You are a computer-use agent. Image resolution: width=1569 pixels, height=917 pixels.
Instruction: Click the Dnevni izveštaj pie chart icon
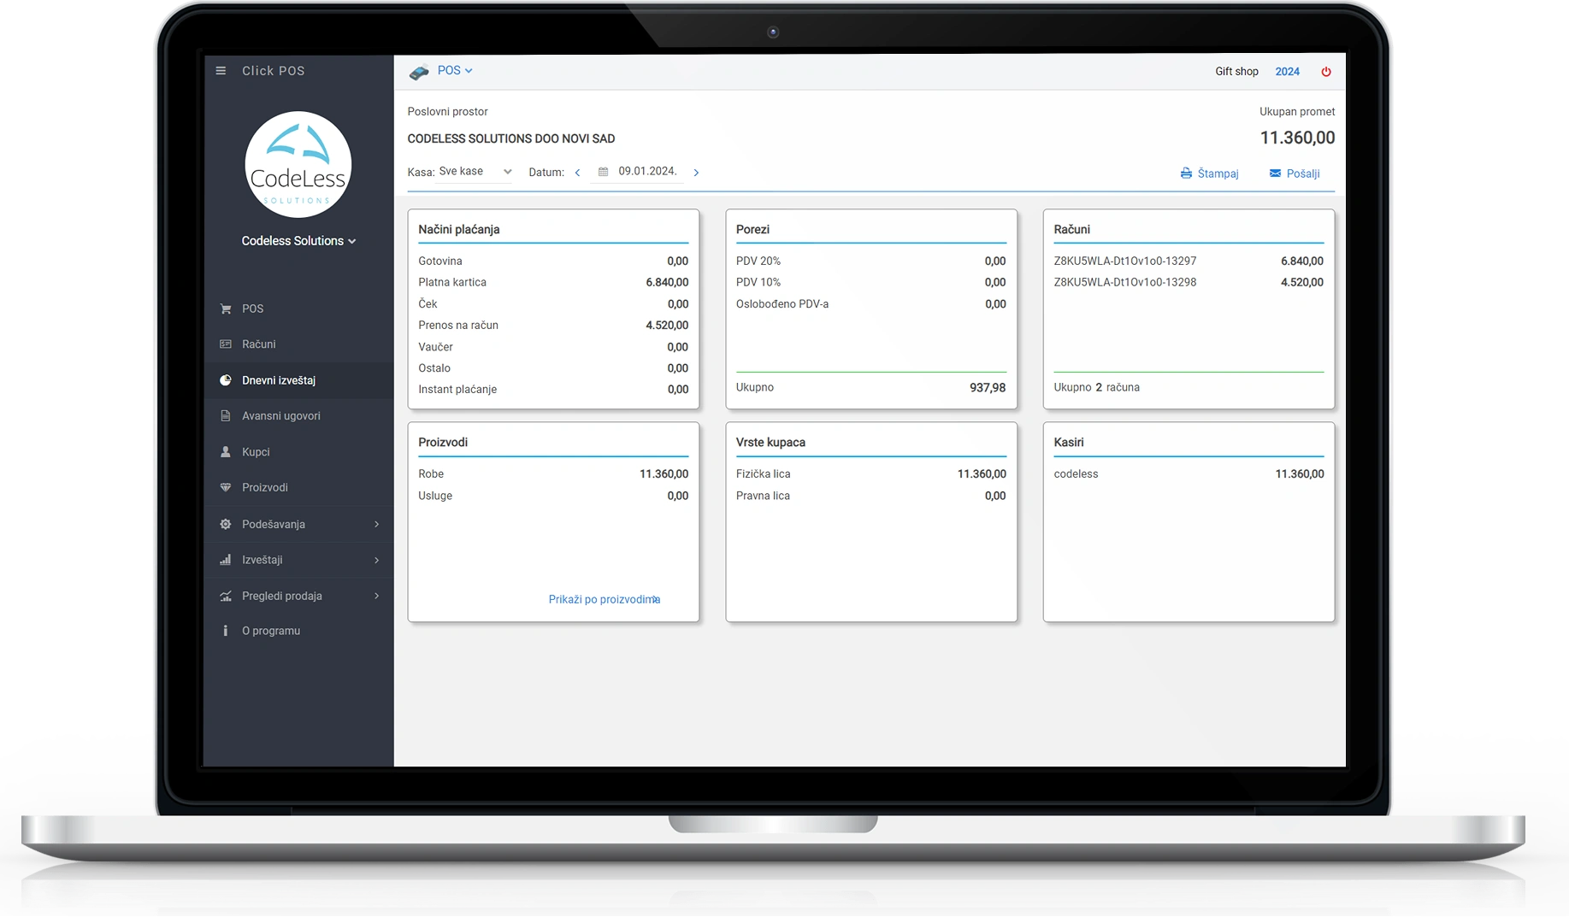tap(226, 380)
